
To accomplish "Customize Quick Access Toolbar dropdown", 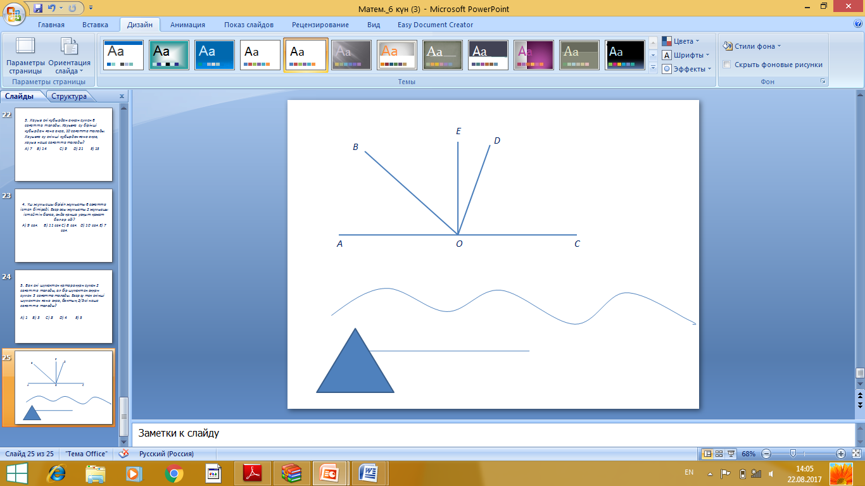I will (x=91, y=9).
